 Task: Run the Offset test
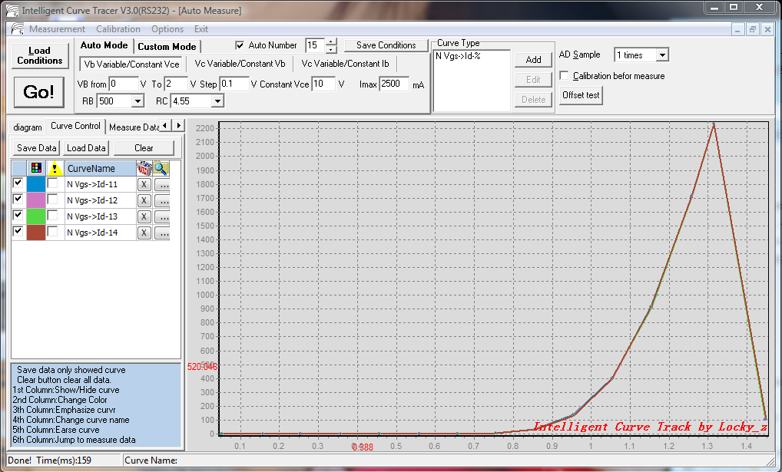[x=581, y=95]
